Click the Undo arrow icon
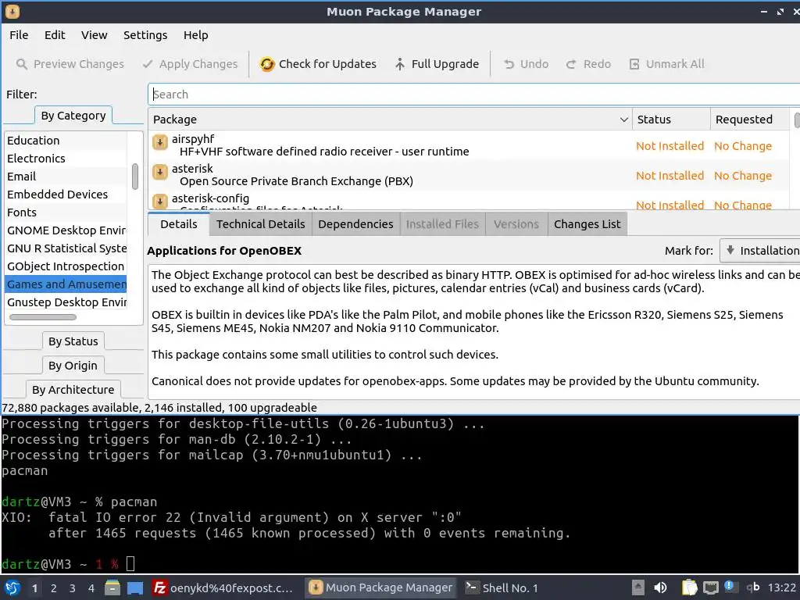 509,64
